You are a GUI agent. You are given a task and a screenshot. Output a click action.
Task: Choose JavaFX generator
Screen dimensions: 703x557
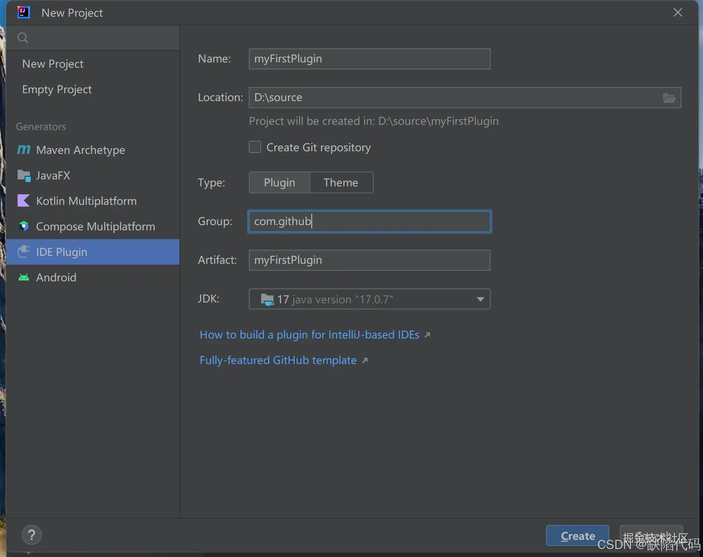[x=93, y=175]
